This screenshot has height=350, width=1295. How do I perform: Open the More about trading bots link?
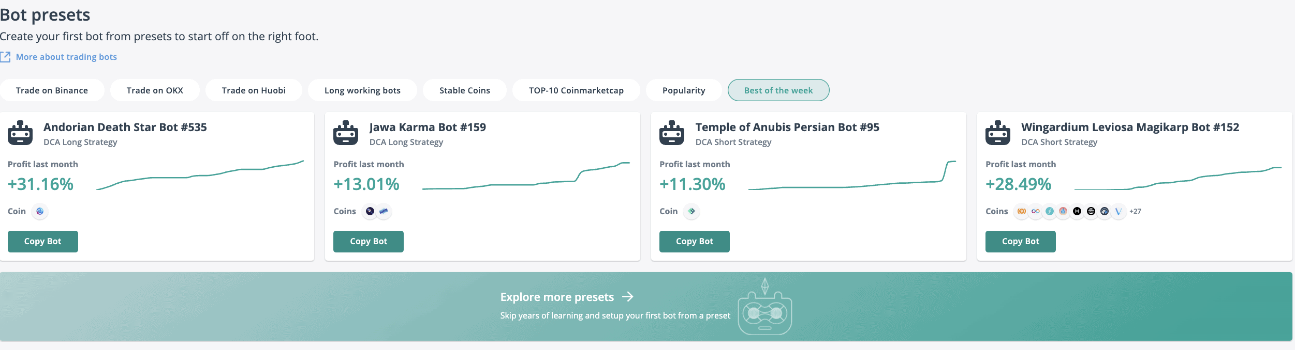66,57
